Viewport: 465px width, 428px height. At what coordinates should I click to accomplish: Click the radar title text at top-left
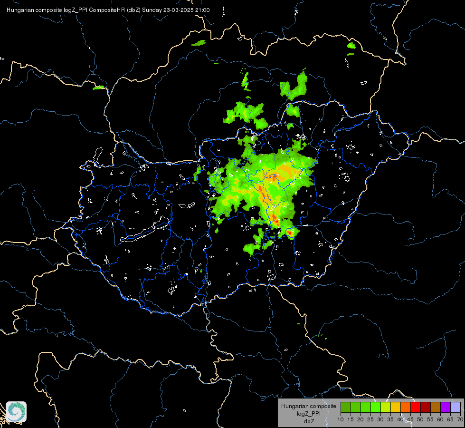coord(108,10)
